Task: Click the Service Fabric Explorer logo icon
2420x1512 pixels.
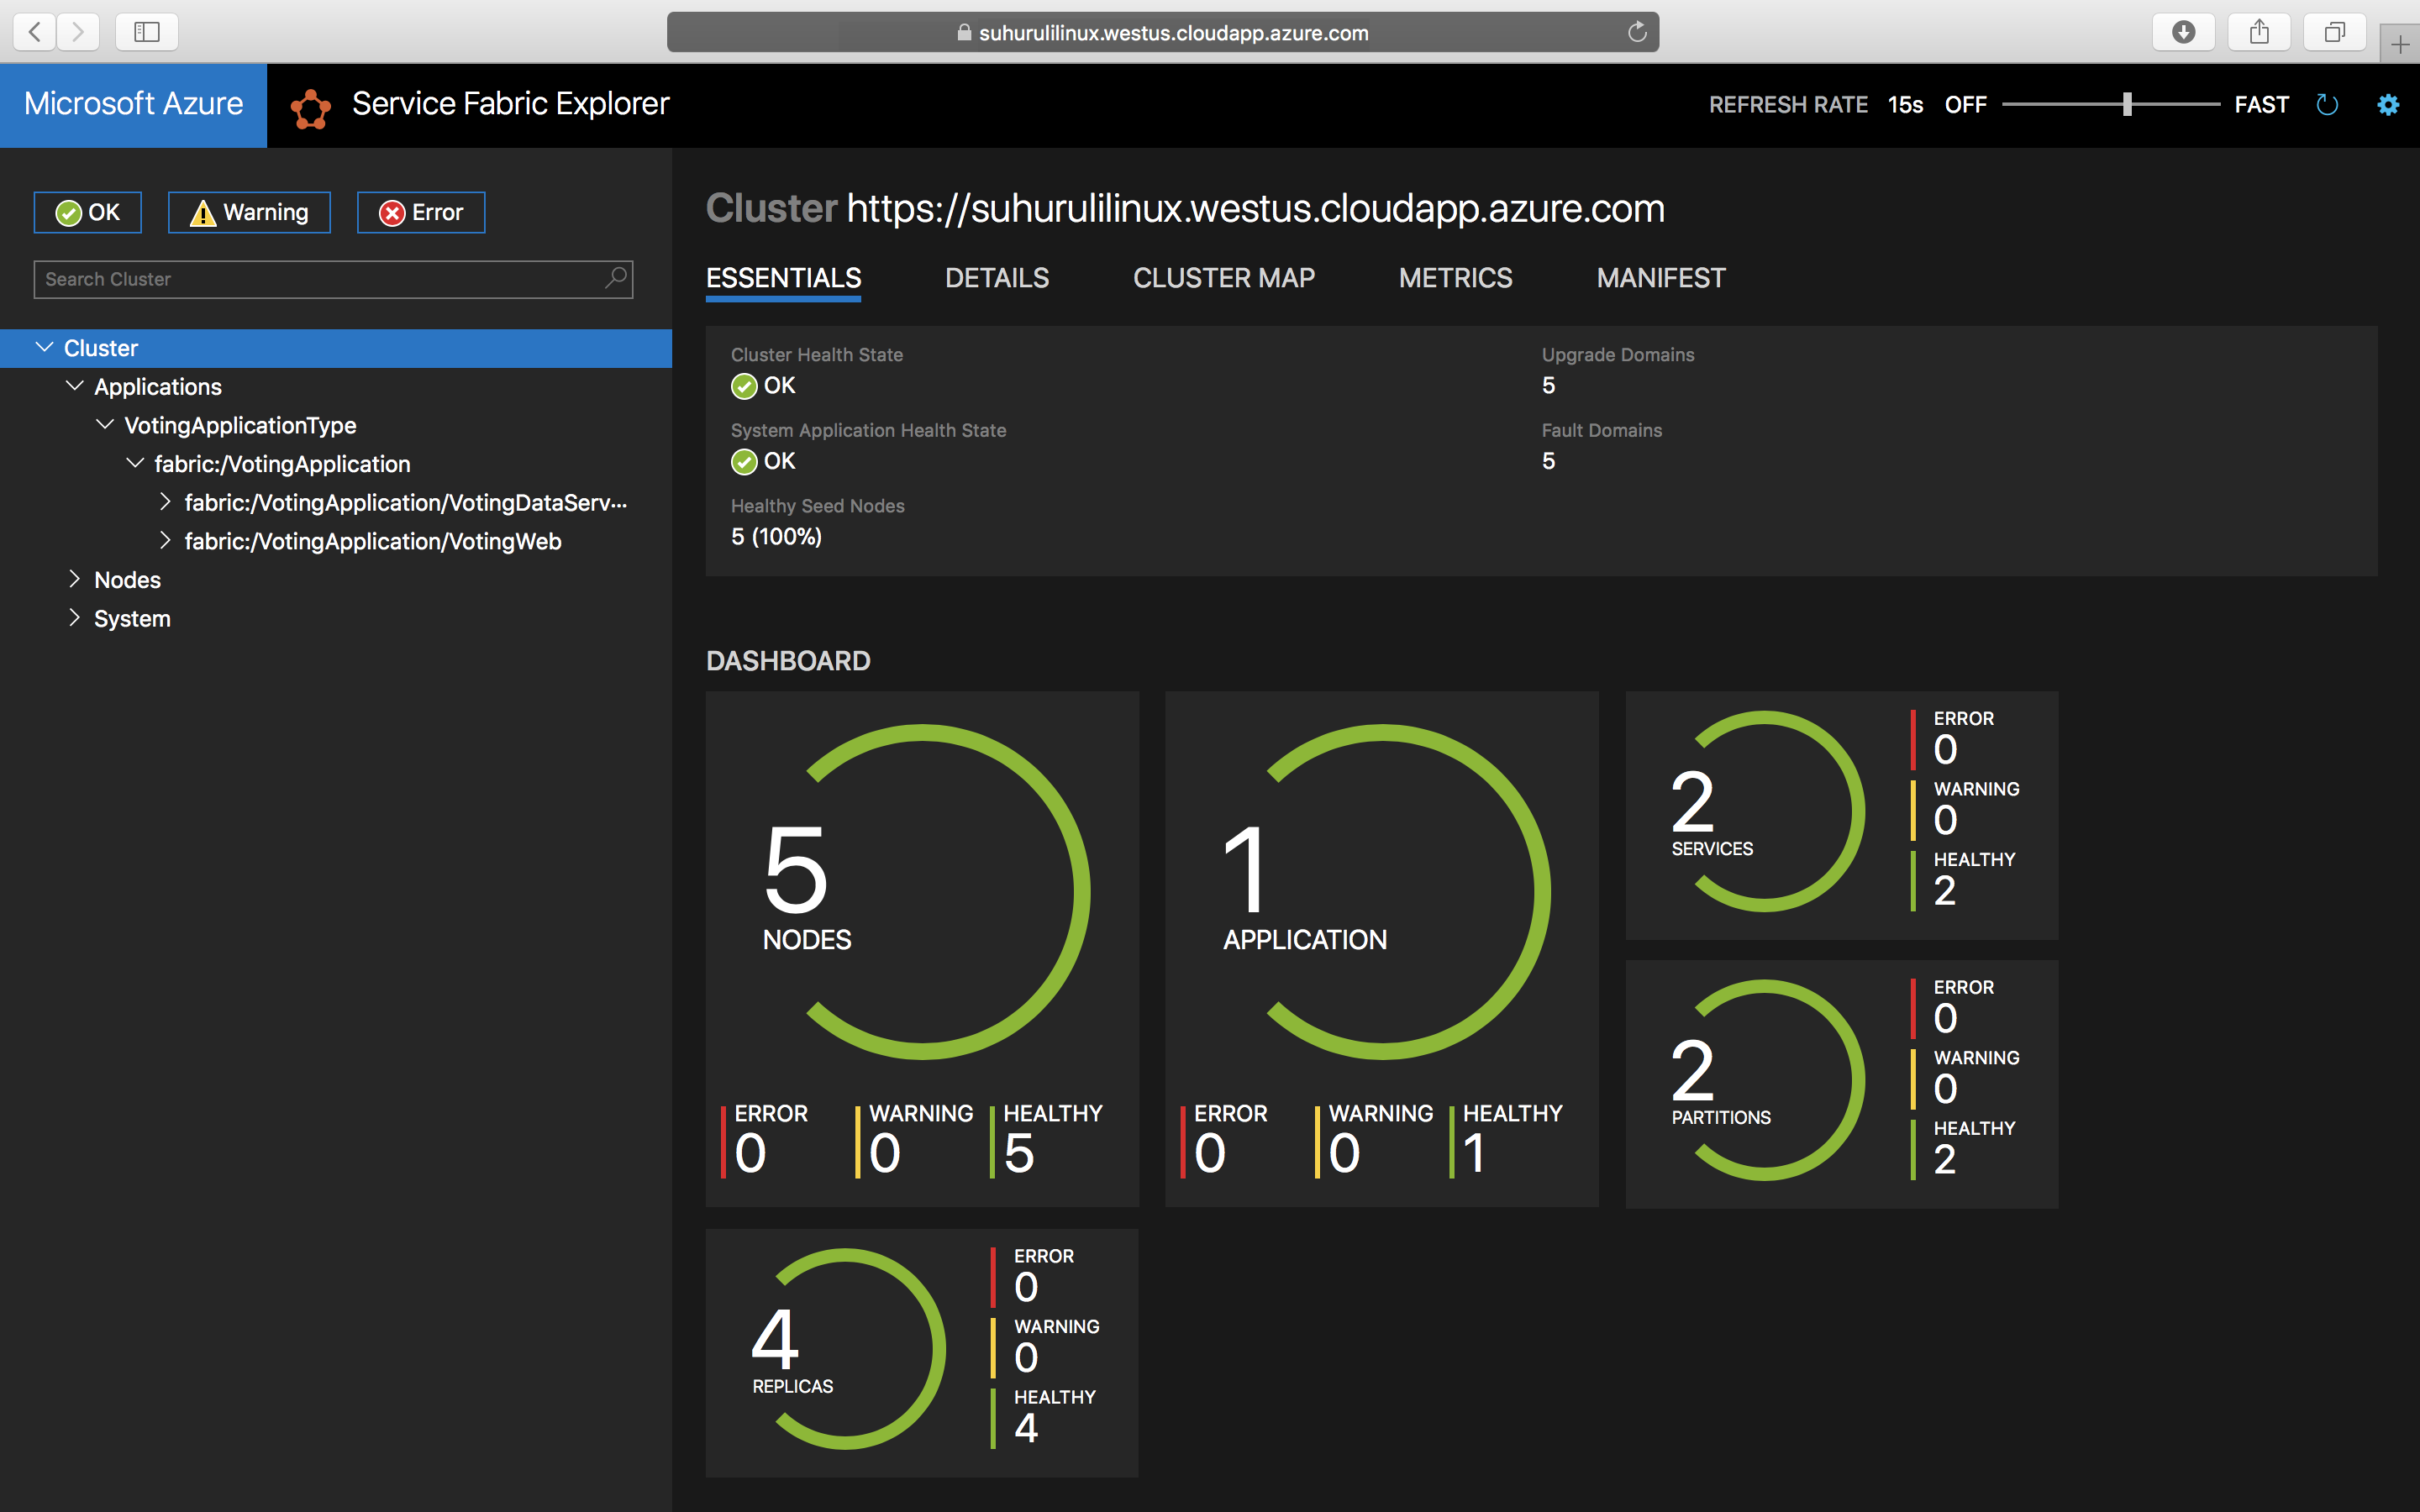Action: tap(310, 104)
